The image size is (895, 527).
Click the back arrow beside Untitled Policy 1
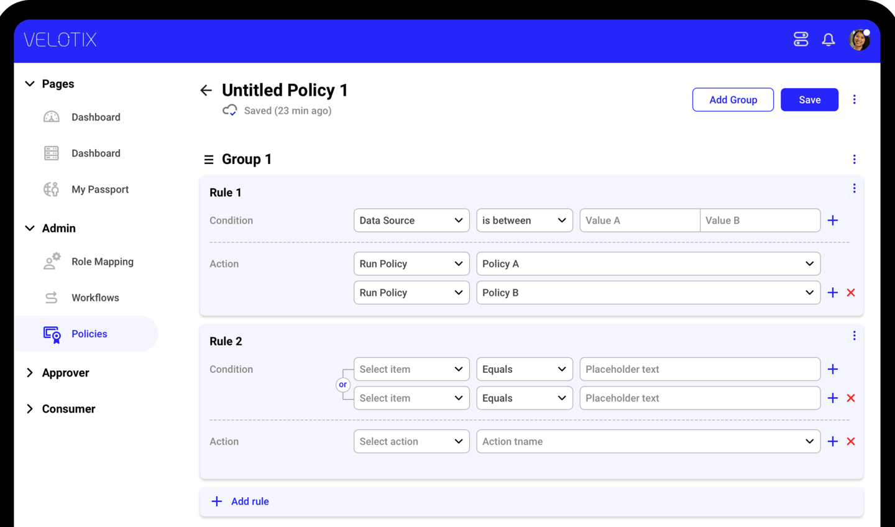(206, 91)
